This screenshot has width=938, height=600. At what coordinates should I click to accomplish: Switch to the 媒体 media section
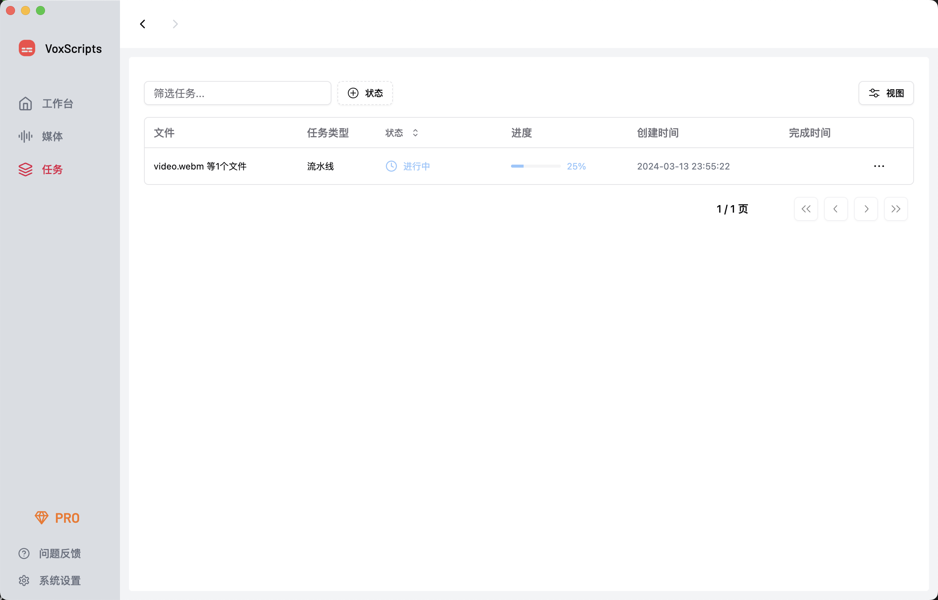pos(40,136)
